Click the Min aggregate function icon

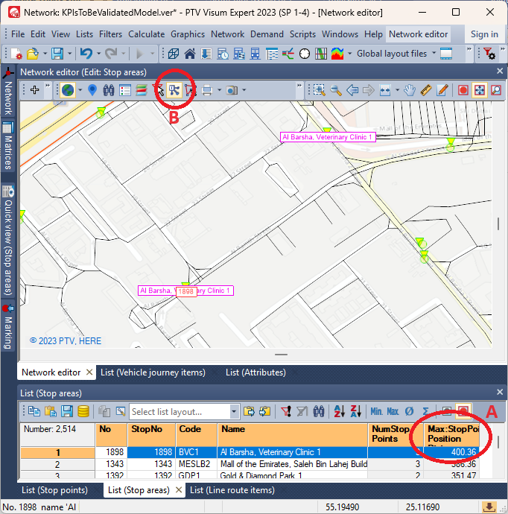(376, 411)
